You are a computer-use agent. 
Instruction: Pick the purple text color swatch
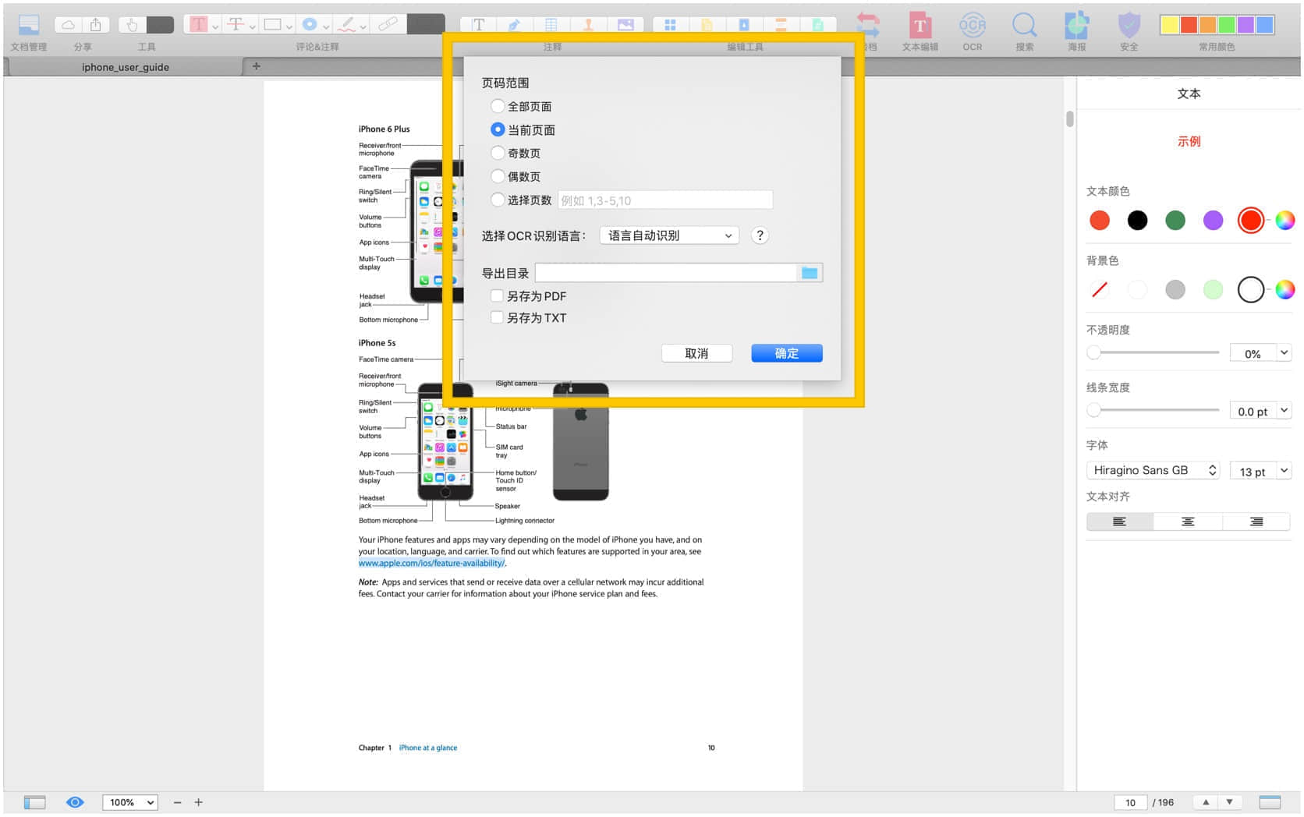point(1213,221)
